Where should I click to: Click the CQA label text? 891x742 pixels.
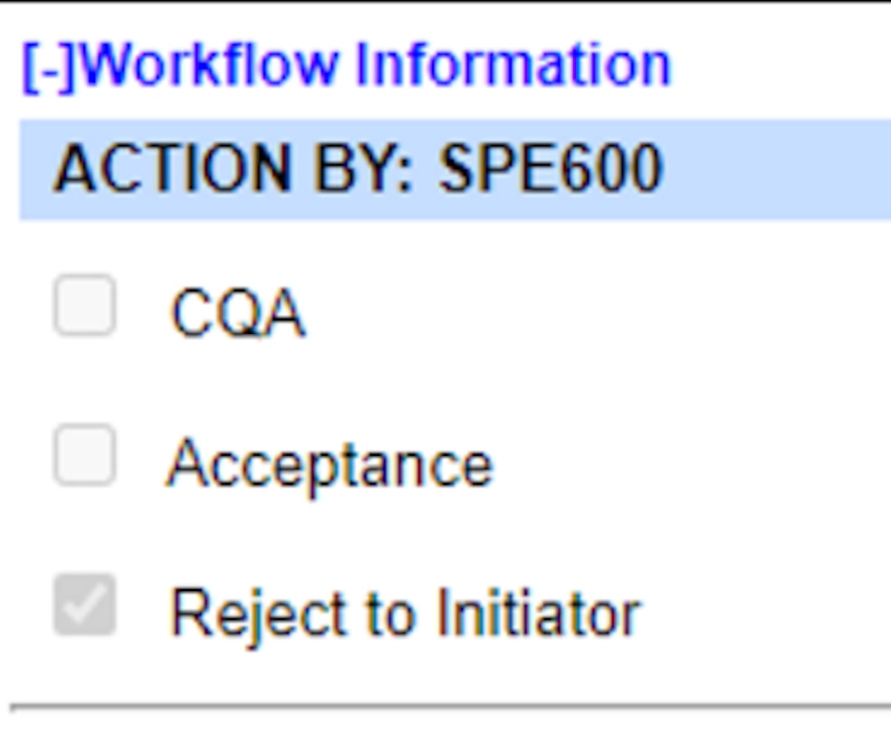pos(237,314)
